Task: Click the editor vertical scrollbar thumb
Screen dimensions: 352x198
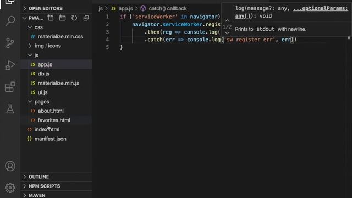Action: 349,38
